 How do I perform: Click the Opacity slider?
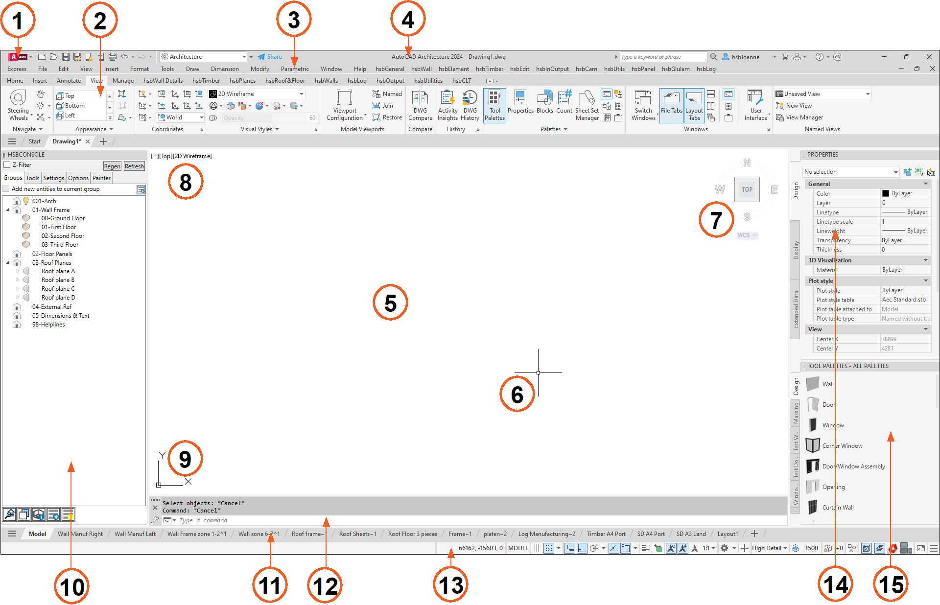click(x=262, y=118)
